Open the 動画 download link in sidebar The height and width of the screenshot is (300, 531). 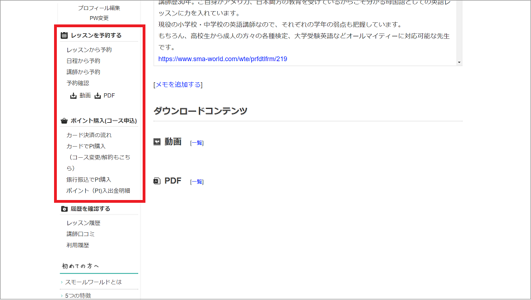[85, 96]
